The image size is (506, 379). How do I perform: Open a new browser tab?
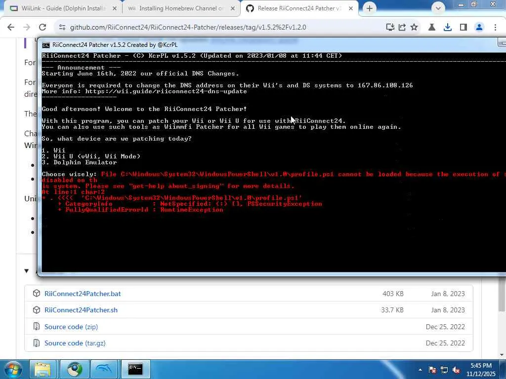coord(370,8)
